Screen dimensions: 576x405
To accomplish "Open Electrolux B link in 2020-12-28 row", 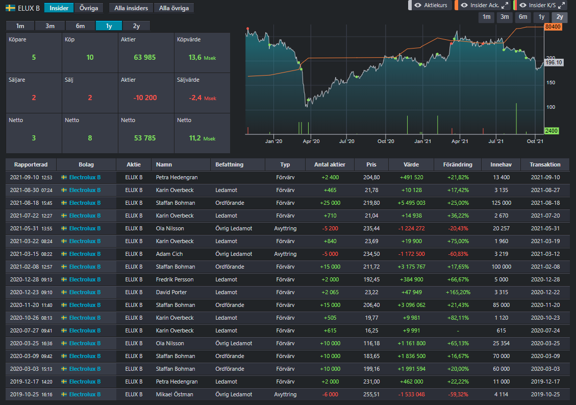I will [85, 279].
